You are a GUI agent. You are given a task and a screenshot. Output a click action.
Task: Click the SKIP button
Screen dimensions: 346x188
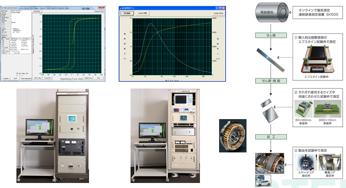point(16,78)
